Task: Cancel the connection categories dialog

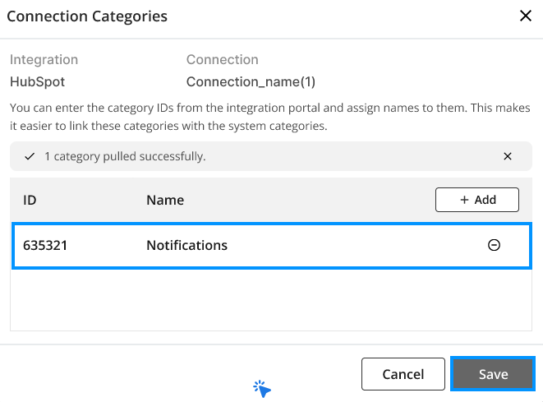Action: pos(403,374)
